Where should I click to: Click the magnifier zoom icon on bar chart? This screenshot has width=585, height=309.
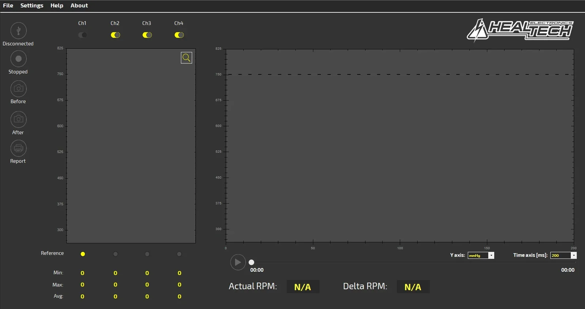pyautogui.click(x=186, y=58)
